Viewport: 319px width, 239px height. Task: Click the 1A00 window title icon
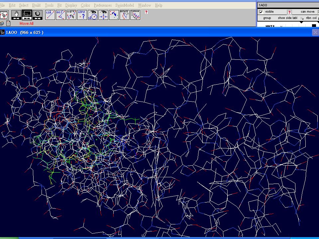[2, 32]
